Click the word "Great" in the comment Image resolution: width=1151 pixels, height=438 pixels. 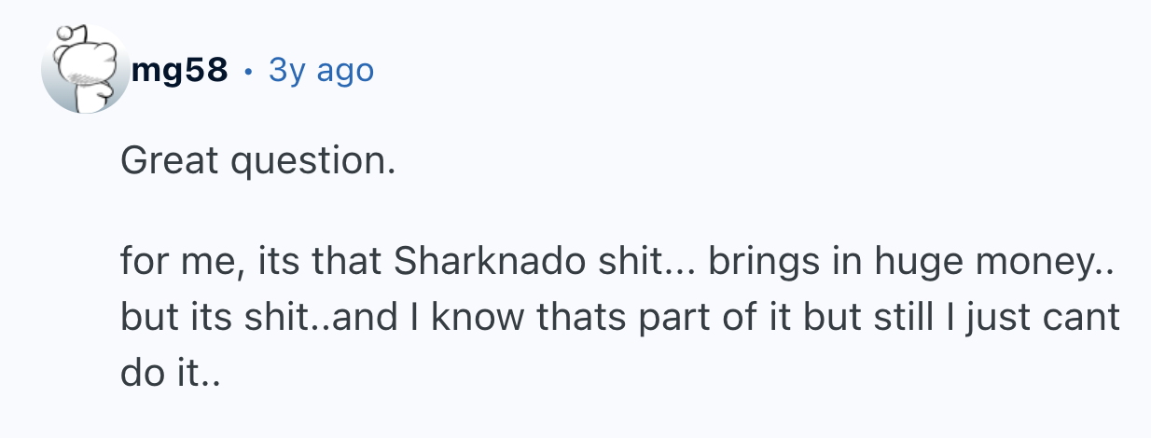click(x=168, y=163)
